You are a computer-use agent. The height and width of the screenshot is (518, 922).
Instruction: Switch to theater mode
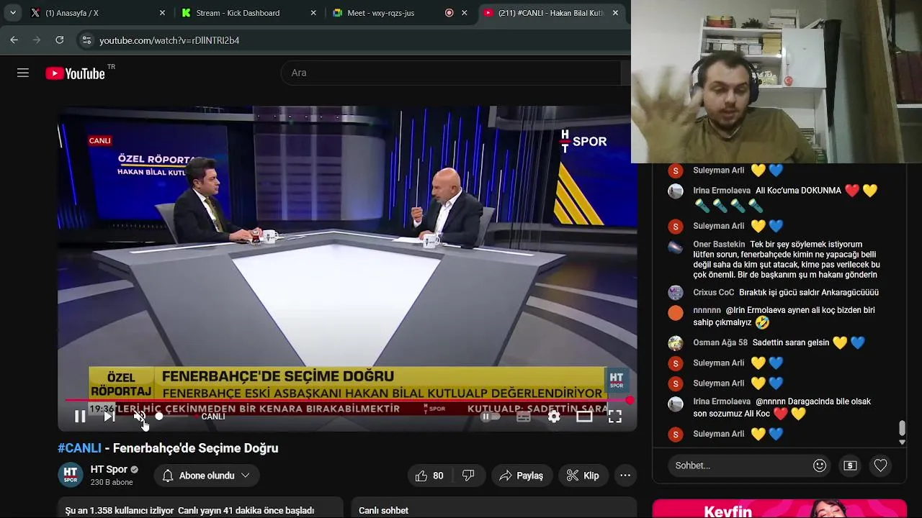point(584,417)
